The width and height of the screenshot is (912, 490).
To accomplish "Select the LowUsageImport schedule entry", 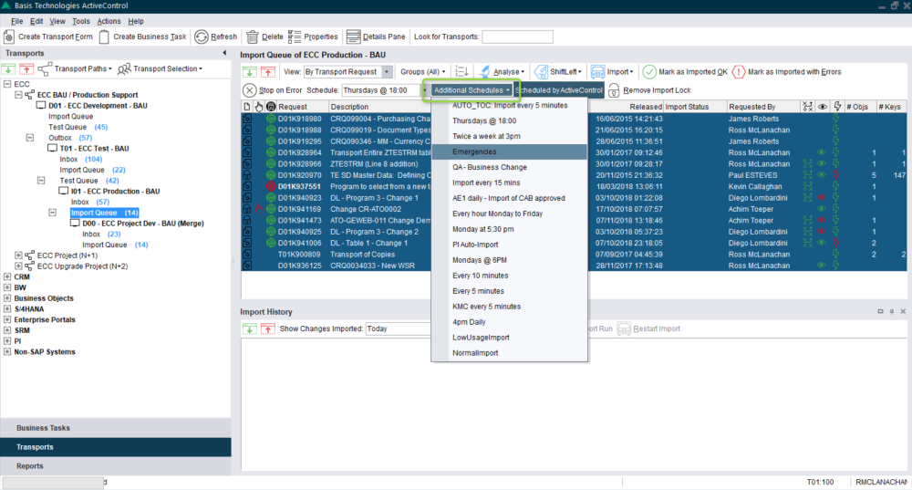I will [510, 338].
